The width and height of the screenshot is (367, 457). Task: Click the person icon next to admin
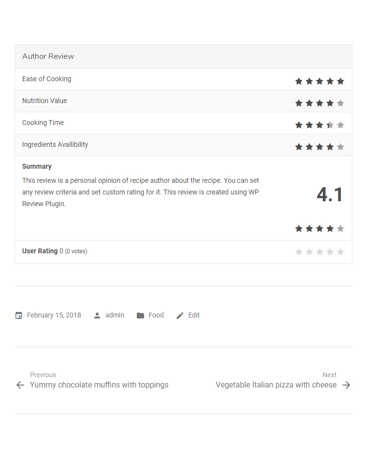(x=97, y=316)
